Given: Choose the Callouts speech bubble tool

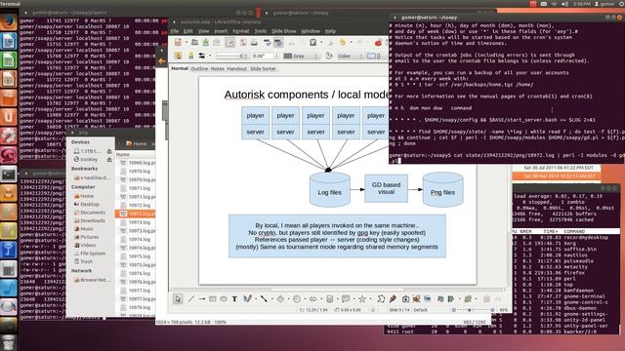Looking at the screenshot, I should point(346,299).
